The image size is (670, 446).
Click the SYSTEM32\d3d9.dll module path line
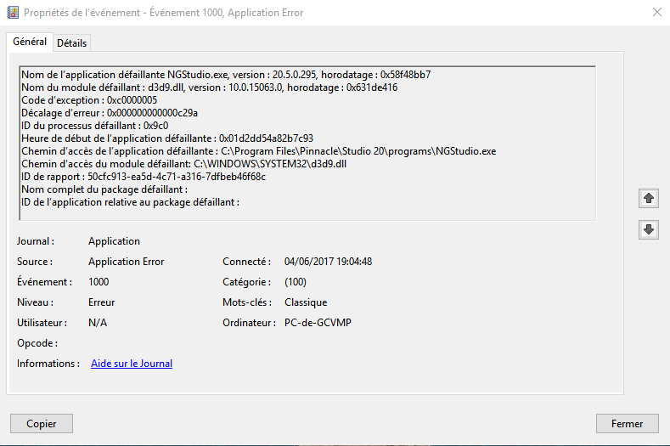pos(183,164)
